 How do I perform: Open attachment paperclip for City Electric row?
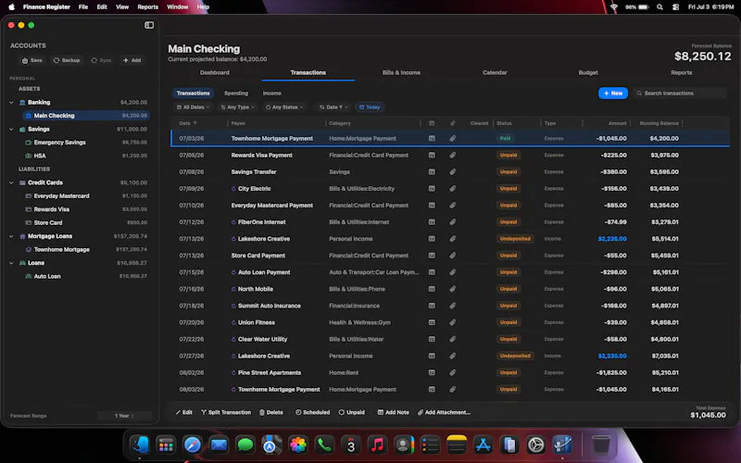(452, 189)
